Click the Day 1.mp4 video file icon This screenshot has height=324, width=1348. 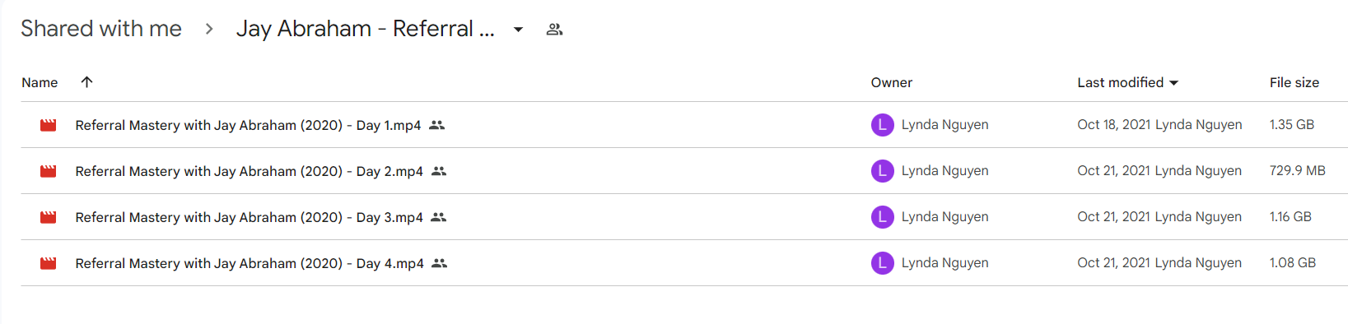(x=49, y=125)
